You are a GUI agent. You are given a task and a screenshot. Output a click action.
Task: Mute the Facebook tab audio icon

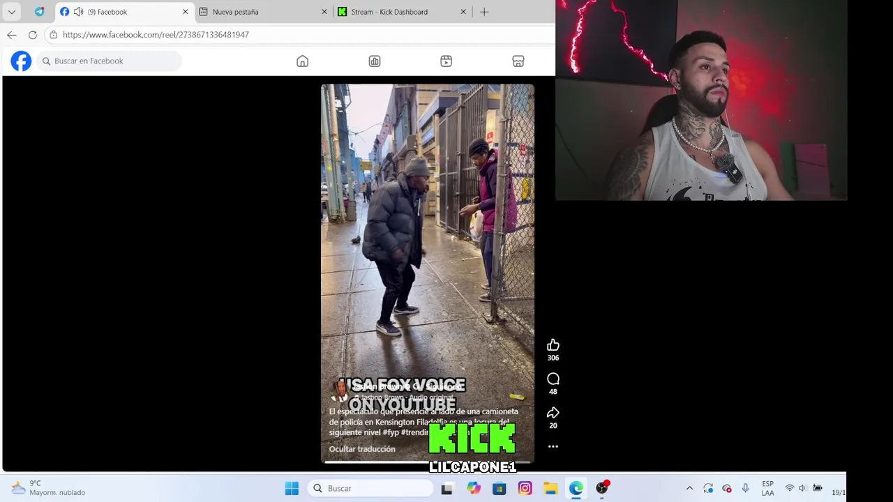coord(78,12)
